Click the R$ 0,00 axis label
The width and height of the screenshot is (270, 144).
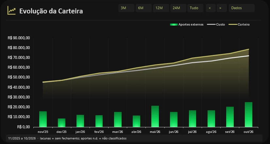(24, 127)
